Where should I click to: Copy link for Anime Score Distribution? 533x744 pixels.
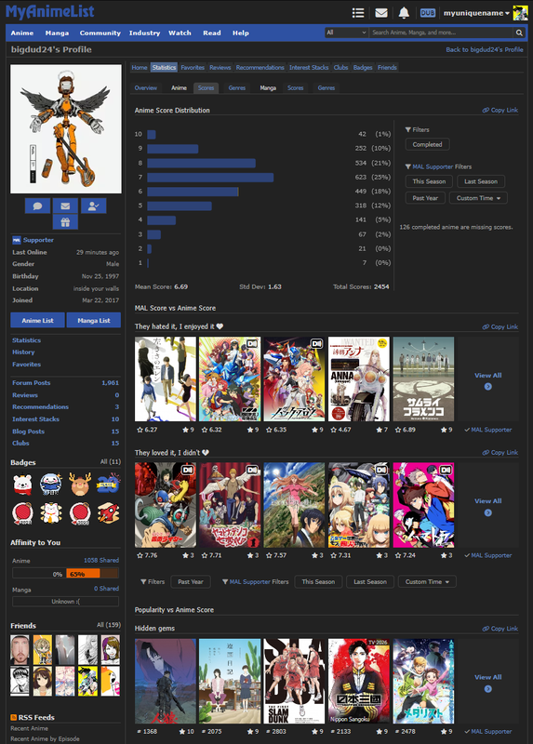click(500, 110)
